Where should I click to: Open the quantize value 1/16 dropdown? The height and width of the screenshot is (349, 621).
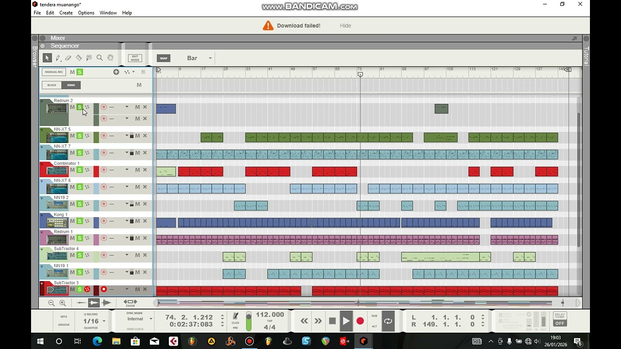104,321
